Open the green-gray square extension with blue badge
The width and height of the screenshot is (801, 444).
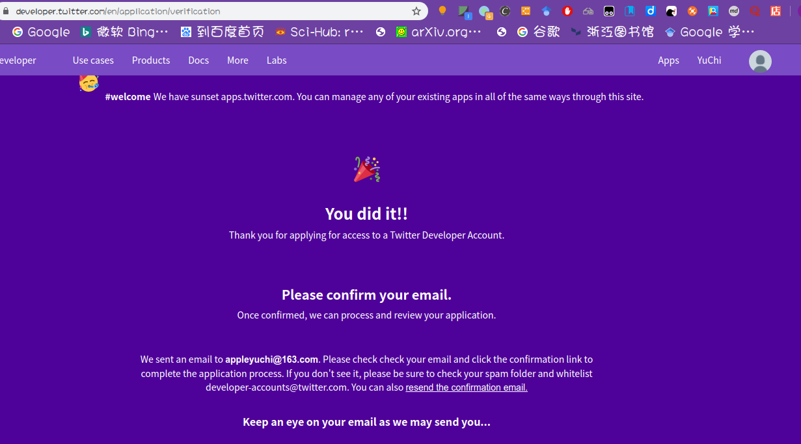tap(464, 12)
